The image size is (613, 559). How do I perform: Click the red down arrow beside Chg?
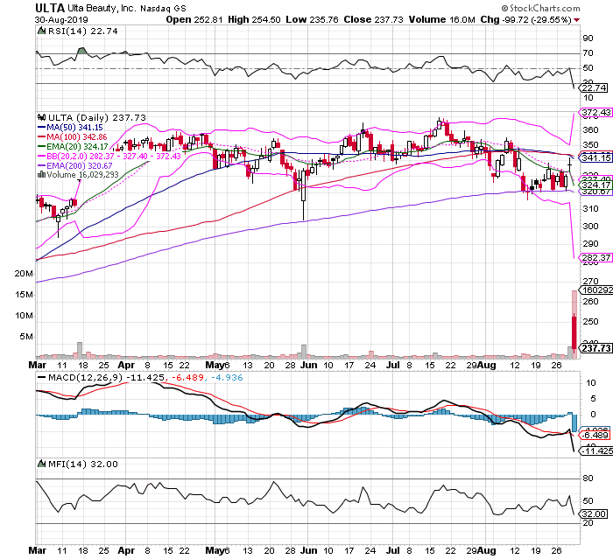(576, 20)
